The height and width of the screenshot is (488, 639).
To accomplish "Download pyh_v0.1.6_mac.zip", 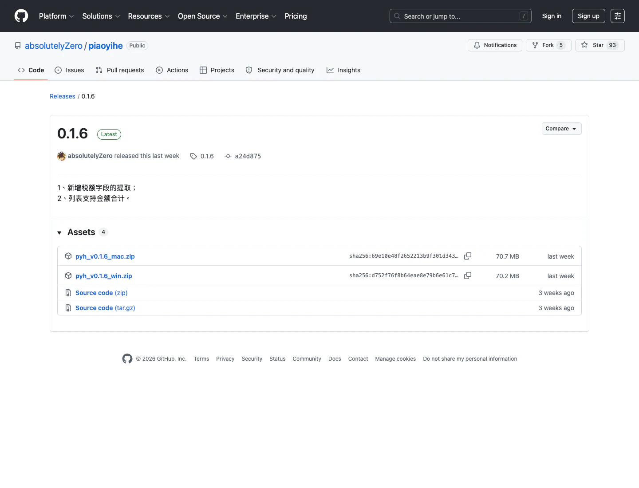I will pyautogui.click(x=105, y=256).
